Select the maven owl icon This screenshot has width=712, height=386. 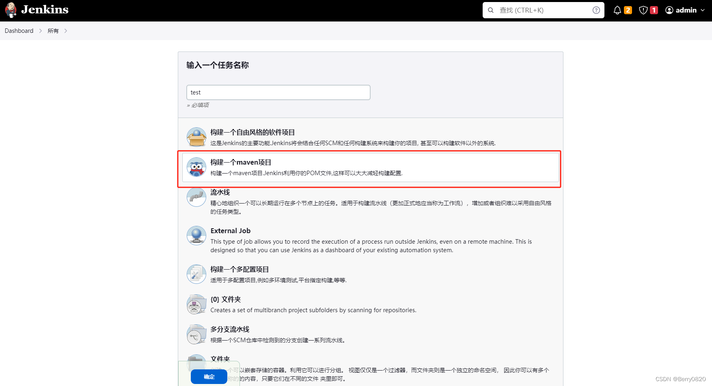[x=196, y=167]
